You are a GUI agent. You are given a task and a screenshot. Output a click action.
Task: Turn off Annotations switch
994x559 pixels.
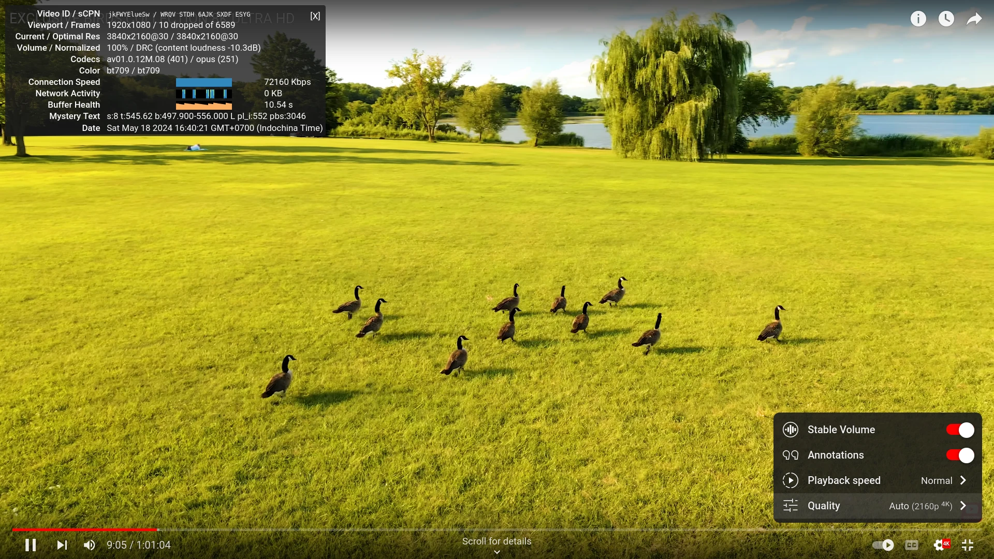point(960,455)
